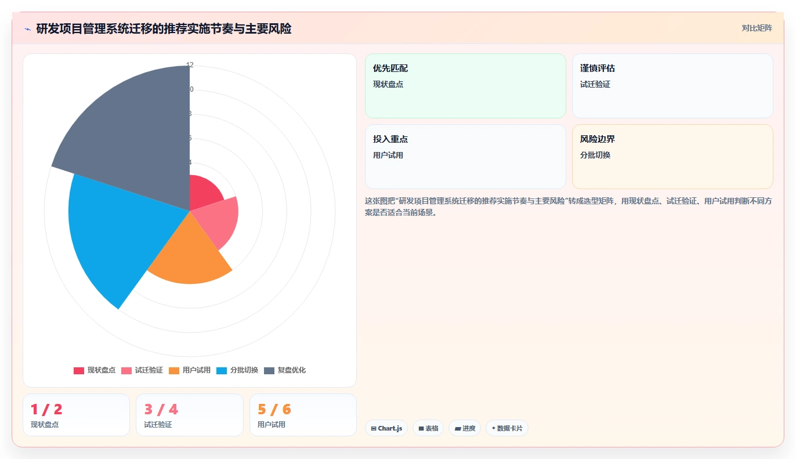This screenshot has height=459, width=796.
Task: Click the lightning icon beside the title
Action: (28, 29)
